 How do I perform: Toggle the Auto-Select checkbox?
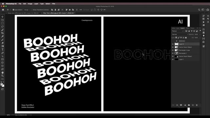click(13, 10)
